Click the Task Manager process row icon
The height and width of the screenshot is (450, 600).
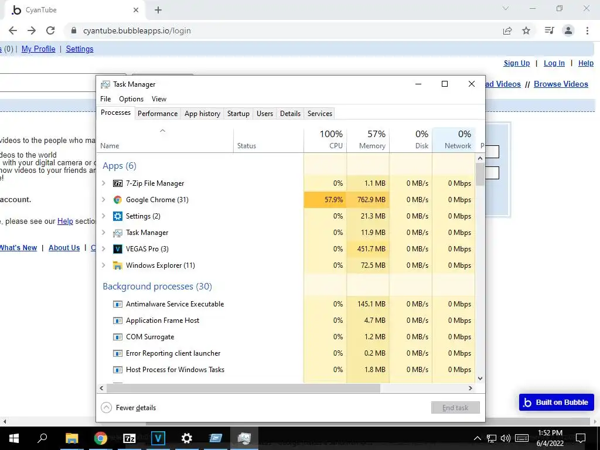pyautogui.click(x=117, y=233)
